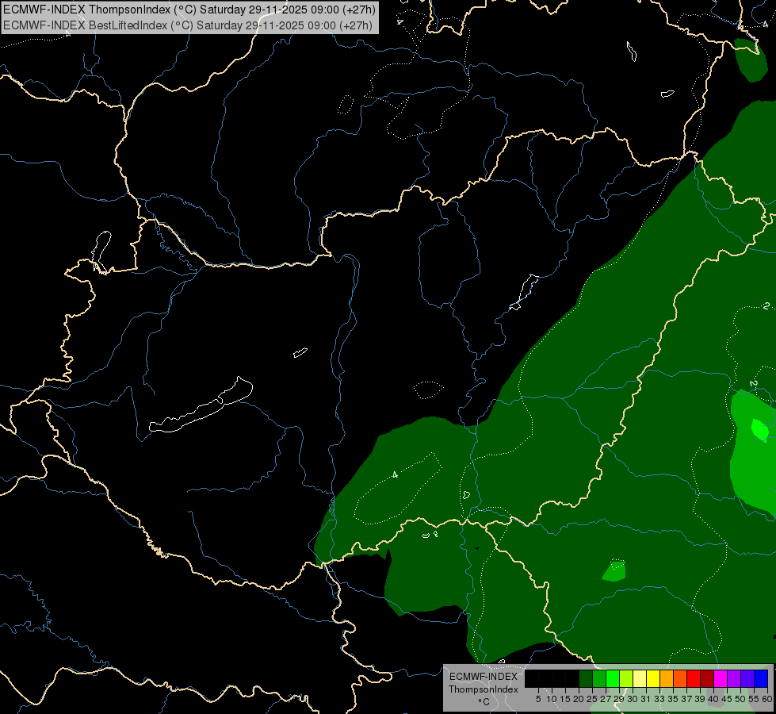Click legend tick label 20
Image resolution: width=776 pixels, height=714 pixels.
coord(579,699)
